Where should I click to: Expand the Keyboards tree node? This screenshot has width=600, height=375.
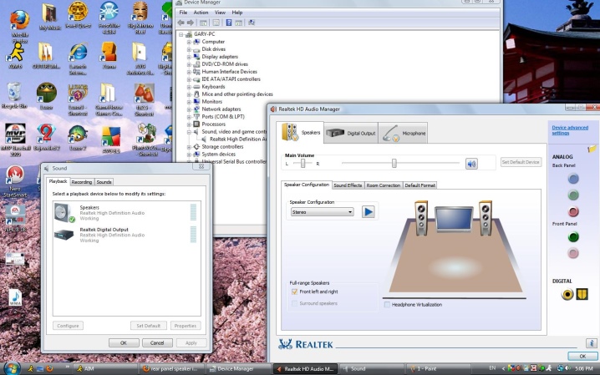pyautogui.click(x=189, y=87)
